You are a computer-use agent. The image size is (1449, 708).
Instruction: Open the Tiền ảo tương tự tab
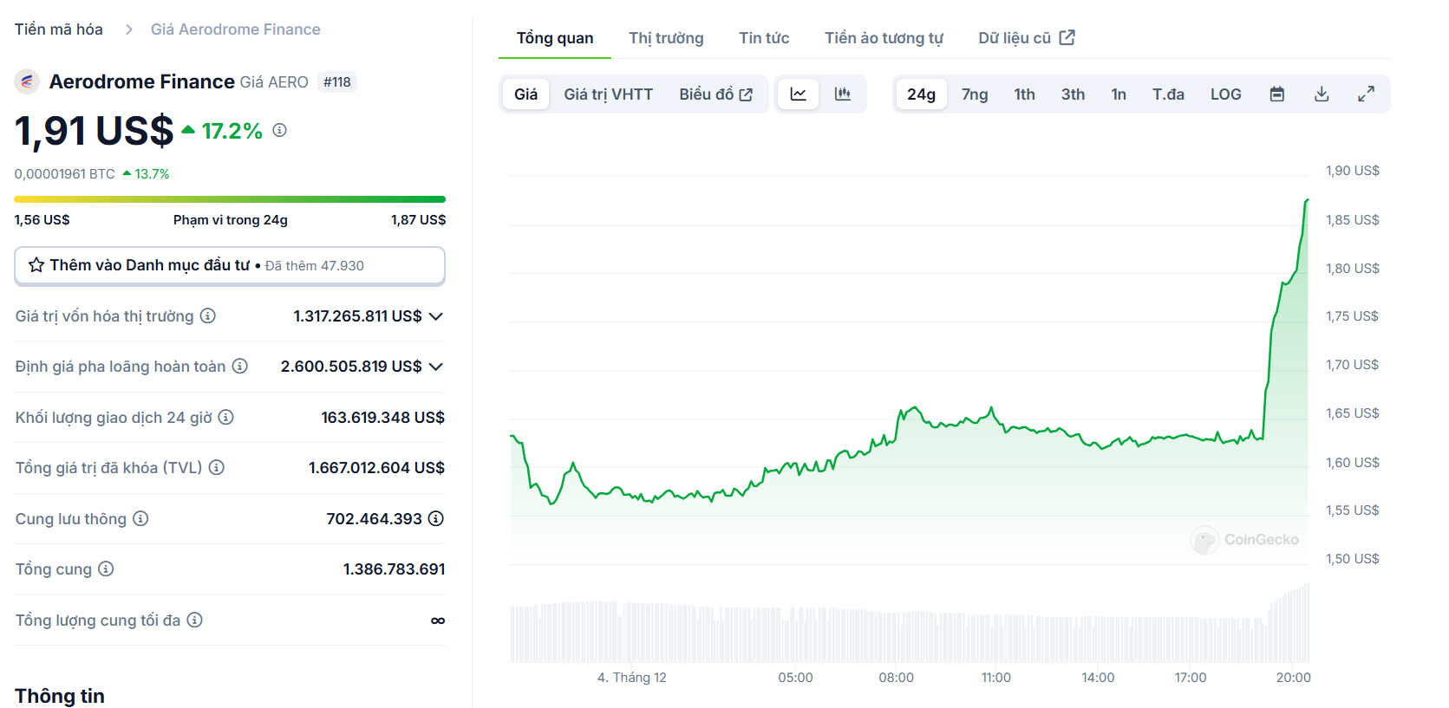[884, 37]
